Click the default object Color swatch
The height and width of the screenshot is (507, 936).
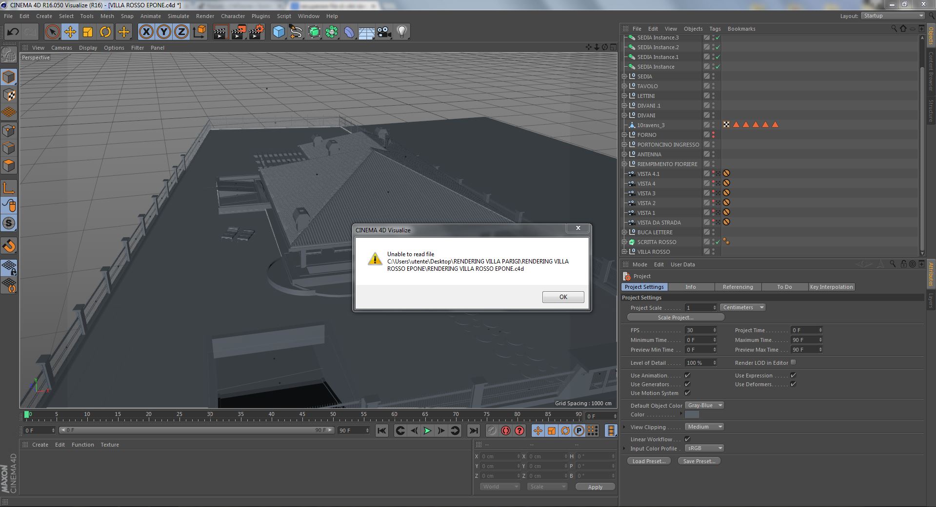(x=692, y=415)
